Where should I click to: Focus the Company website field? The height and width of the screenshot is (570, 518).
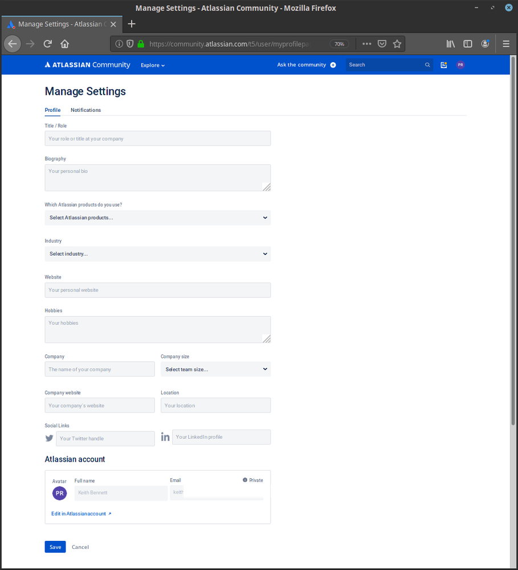pyautogui.click(x=100, y=405)
